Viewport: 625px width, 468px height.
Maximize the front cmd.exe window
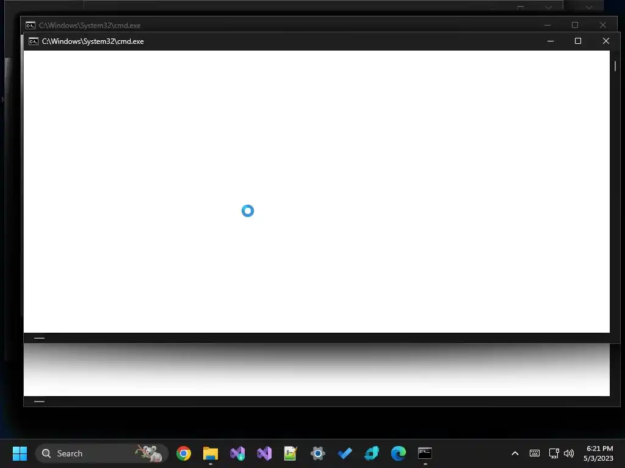577,41
